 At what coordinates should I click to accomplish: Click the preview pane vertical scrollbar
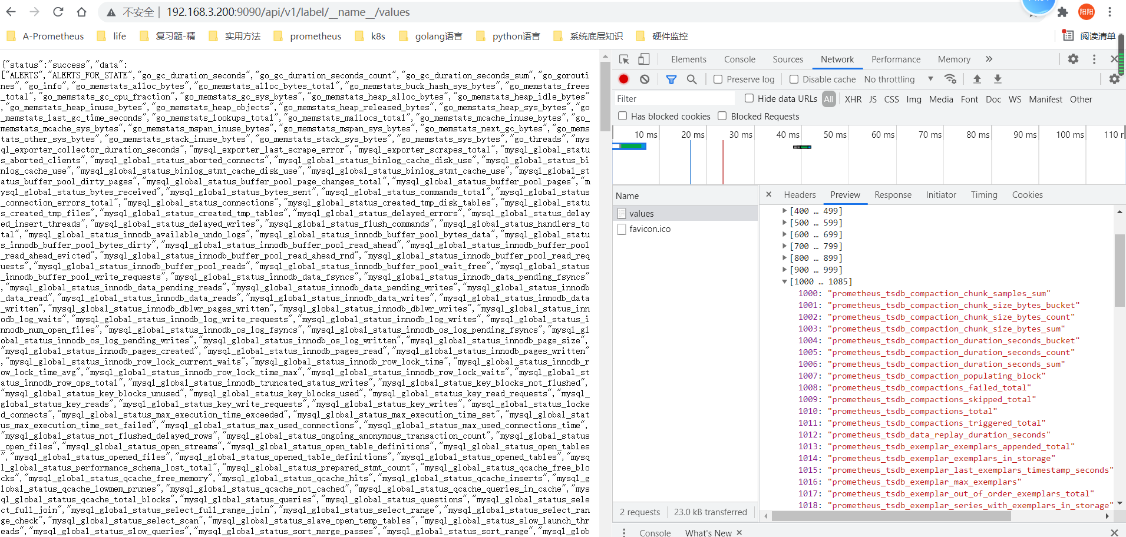[x=1120, y=270]
